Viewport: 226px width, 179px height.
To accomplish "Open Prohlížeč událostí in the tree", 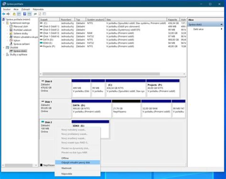I will click(22, 30).
